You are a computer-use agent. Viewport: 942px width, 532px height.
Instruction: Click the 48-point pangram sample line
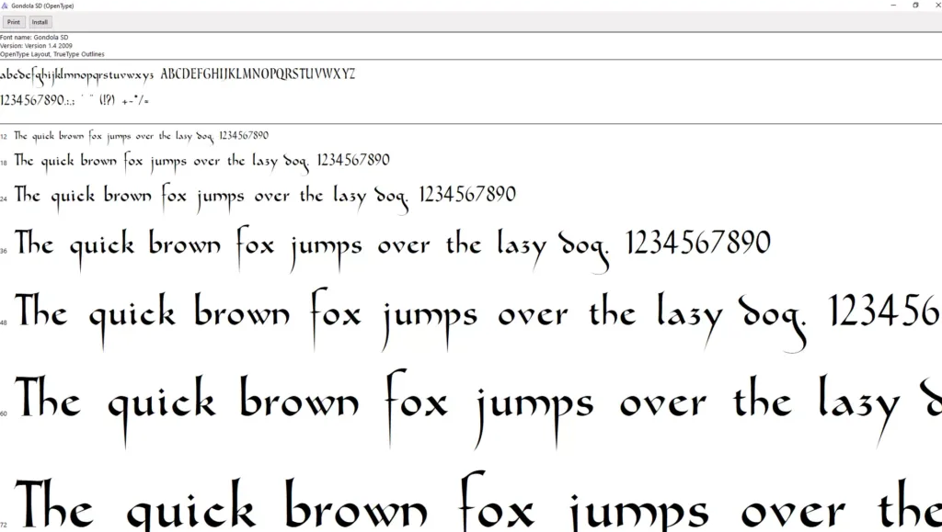(477, 320)
